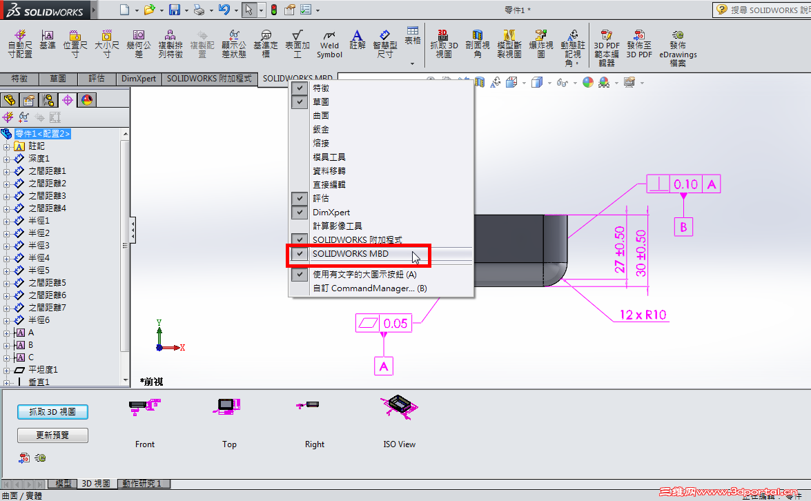The height and width of the screenshot is (501, 811).
Task: Expand the 平坦度1 tree node
Action: click(6, 370)
